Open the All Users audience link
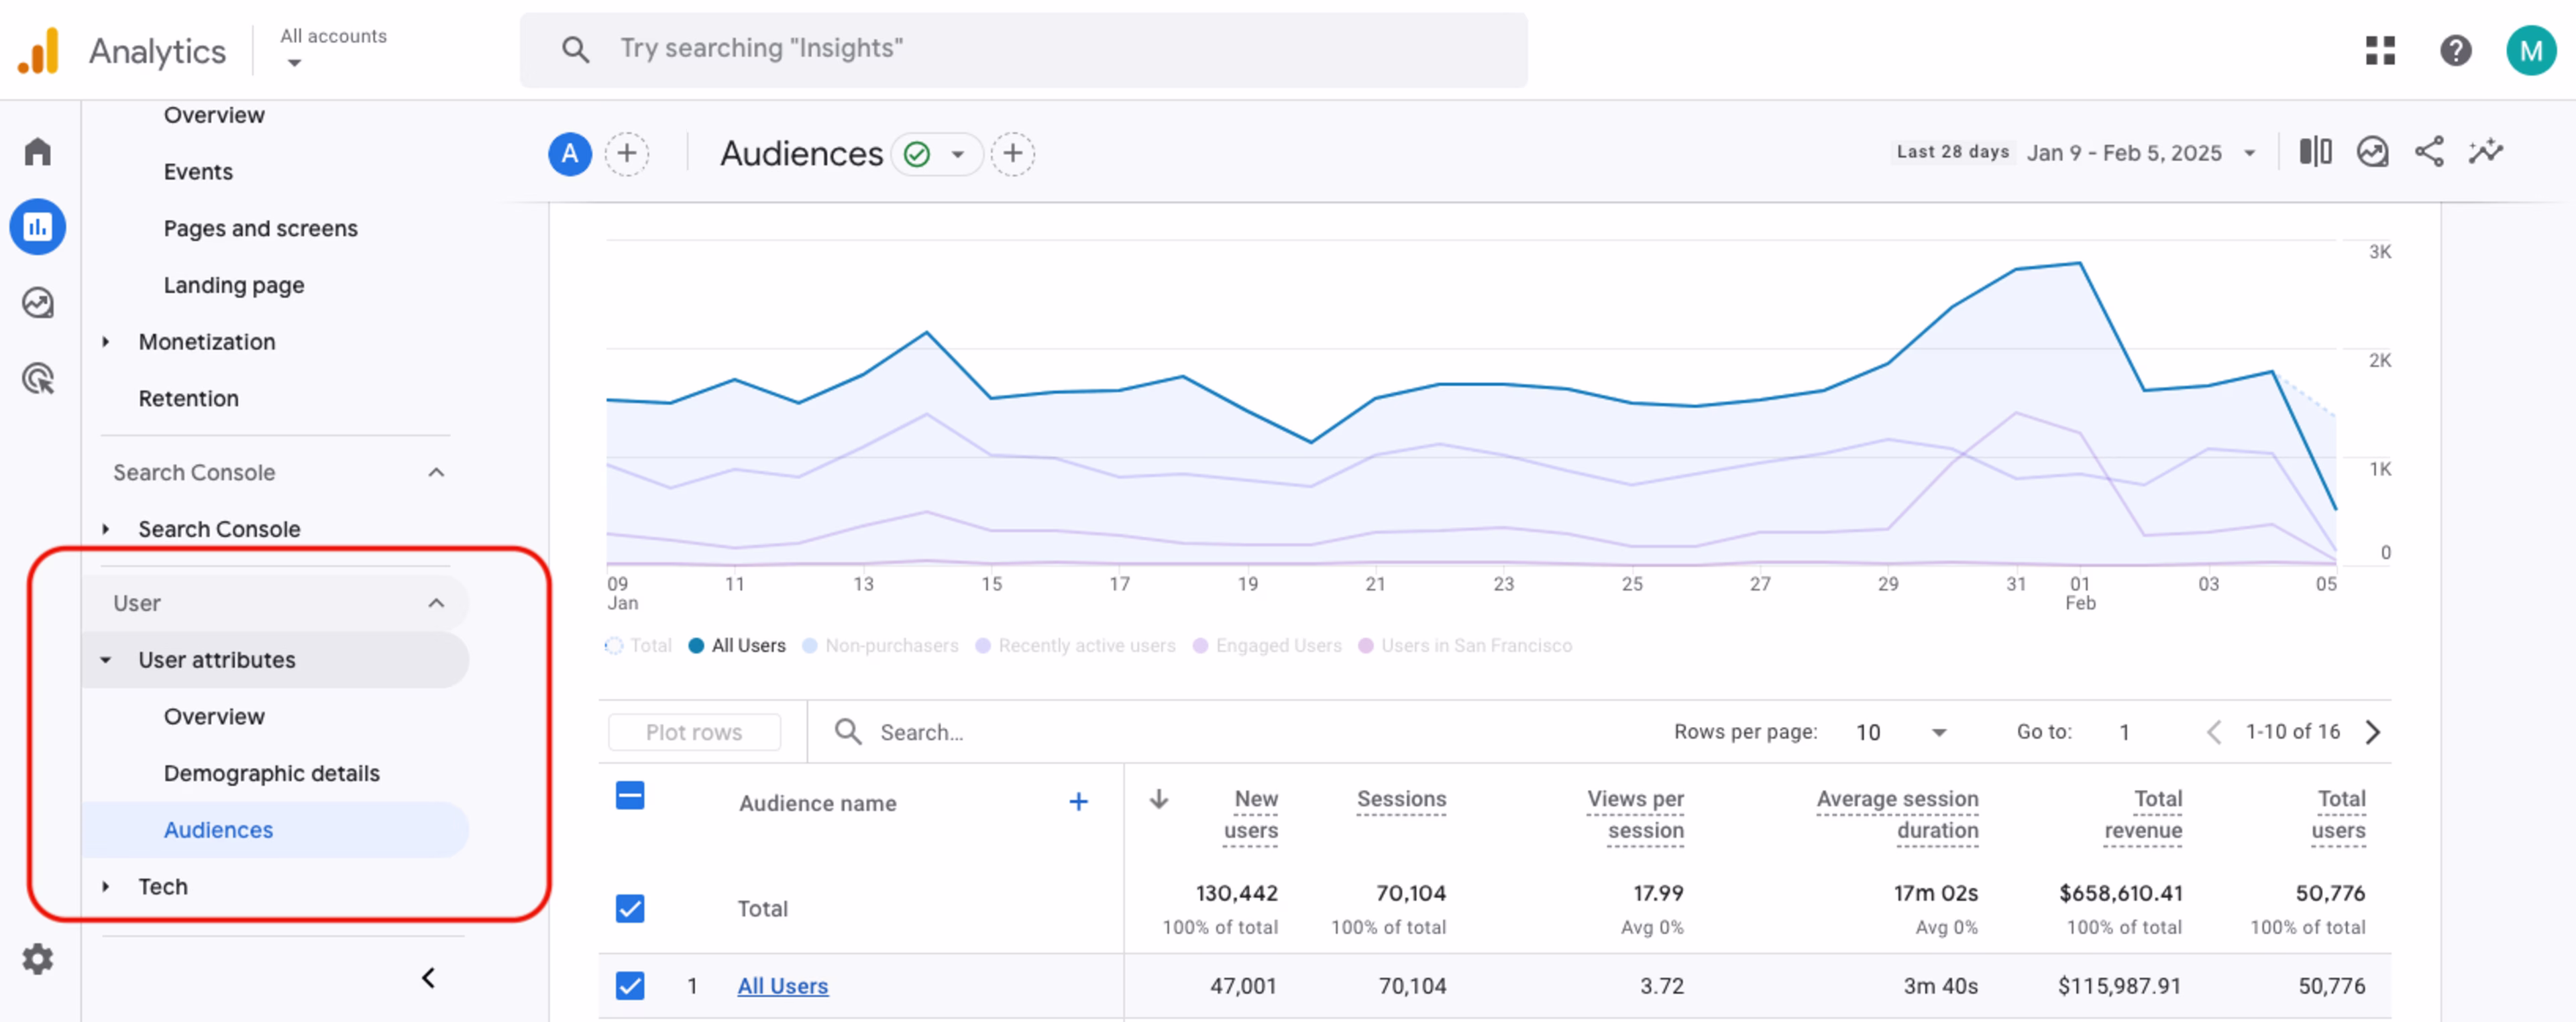This screenshot has height=1022, width=2576. tap(782, 986)
